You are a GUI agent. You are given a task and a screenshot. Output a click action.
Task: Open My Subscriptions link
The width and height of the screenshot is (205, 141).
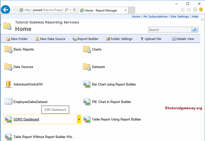coord(155,16)
